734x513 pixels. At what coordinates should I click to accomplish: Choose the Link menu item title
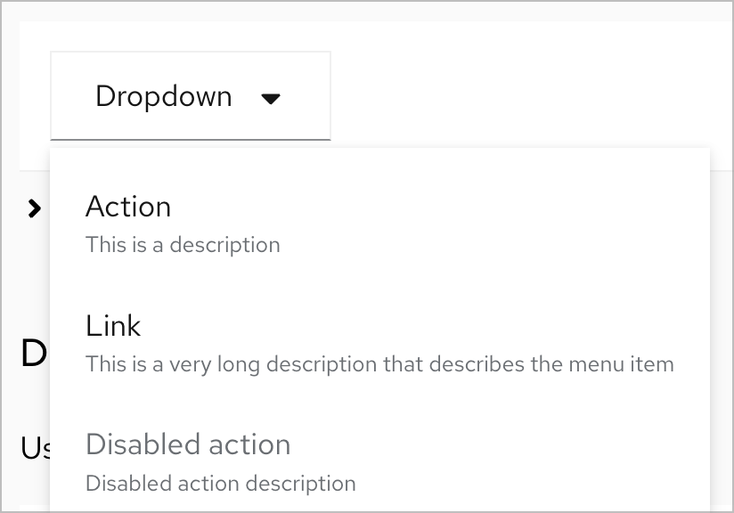click(x=113, y=326)
